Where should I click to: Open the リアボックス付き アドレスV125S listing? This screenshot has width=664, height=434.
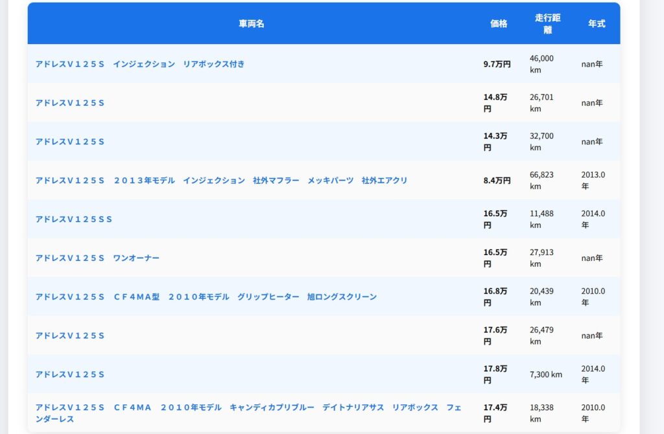tap(139, 64)
